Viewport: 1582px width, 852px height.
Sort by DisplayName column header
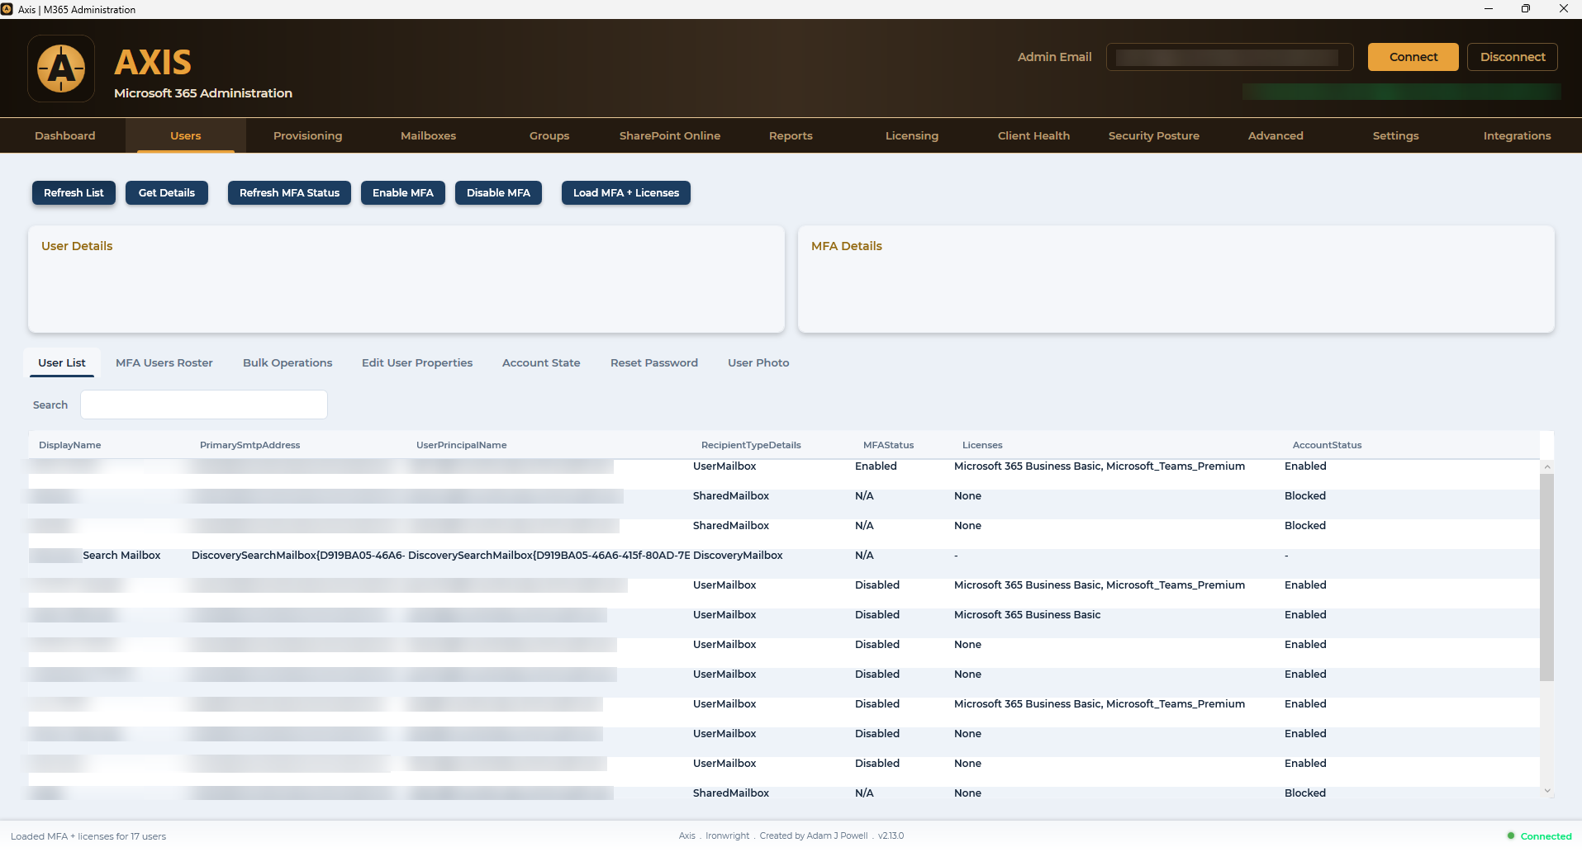pyautogui.click(x=70, y=445)
